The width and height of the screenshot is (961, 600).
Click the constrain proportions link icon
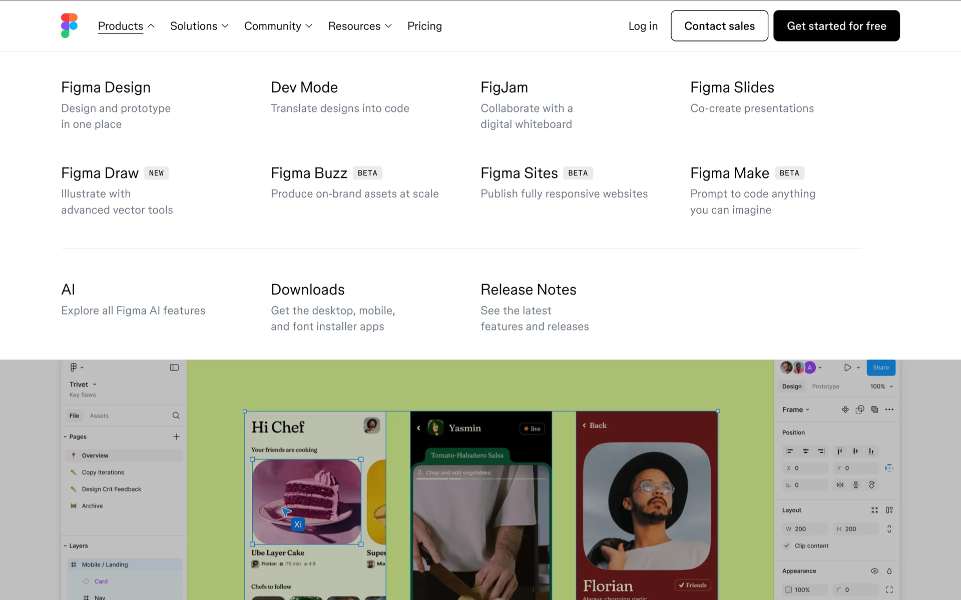point(889,529)
